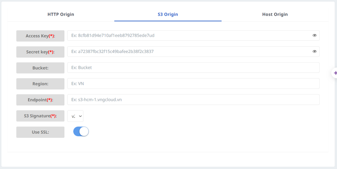Click the Endpoint label

pos(40,100)
